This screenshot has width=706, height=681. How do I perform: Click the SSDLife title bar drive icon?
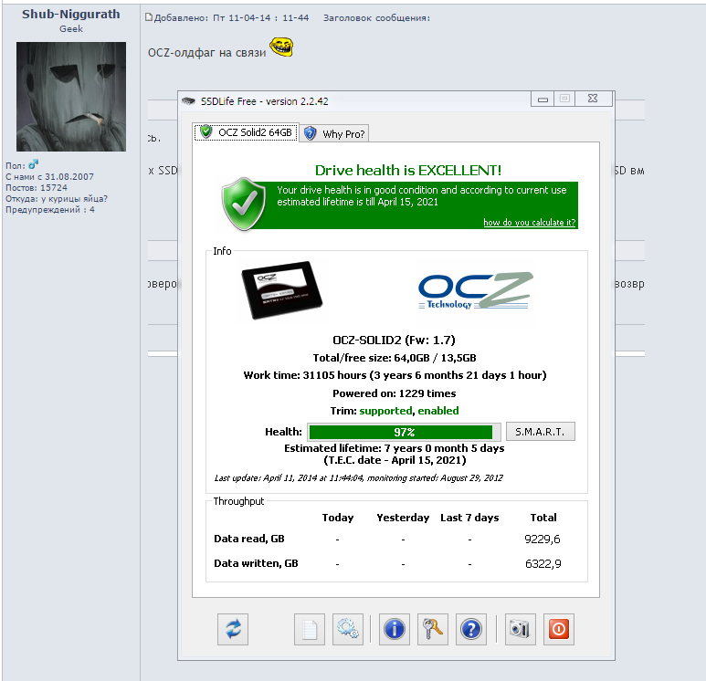coord(188,100)
